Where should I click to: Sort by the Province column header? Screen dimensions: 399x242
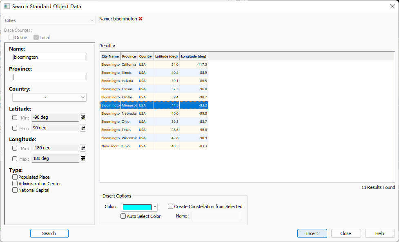coord(129,56)
